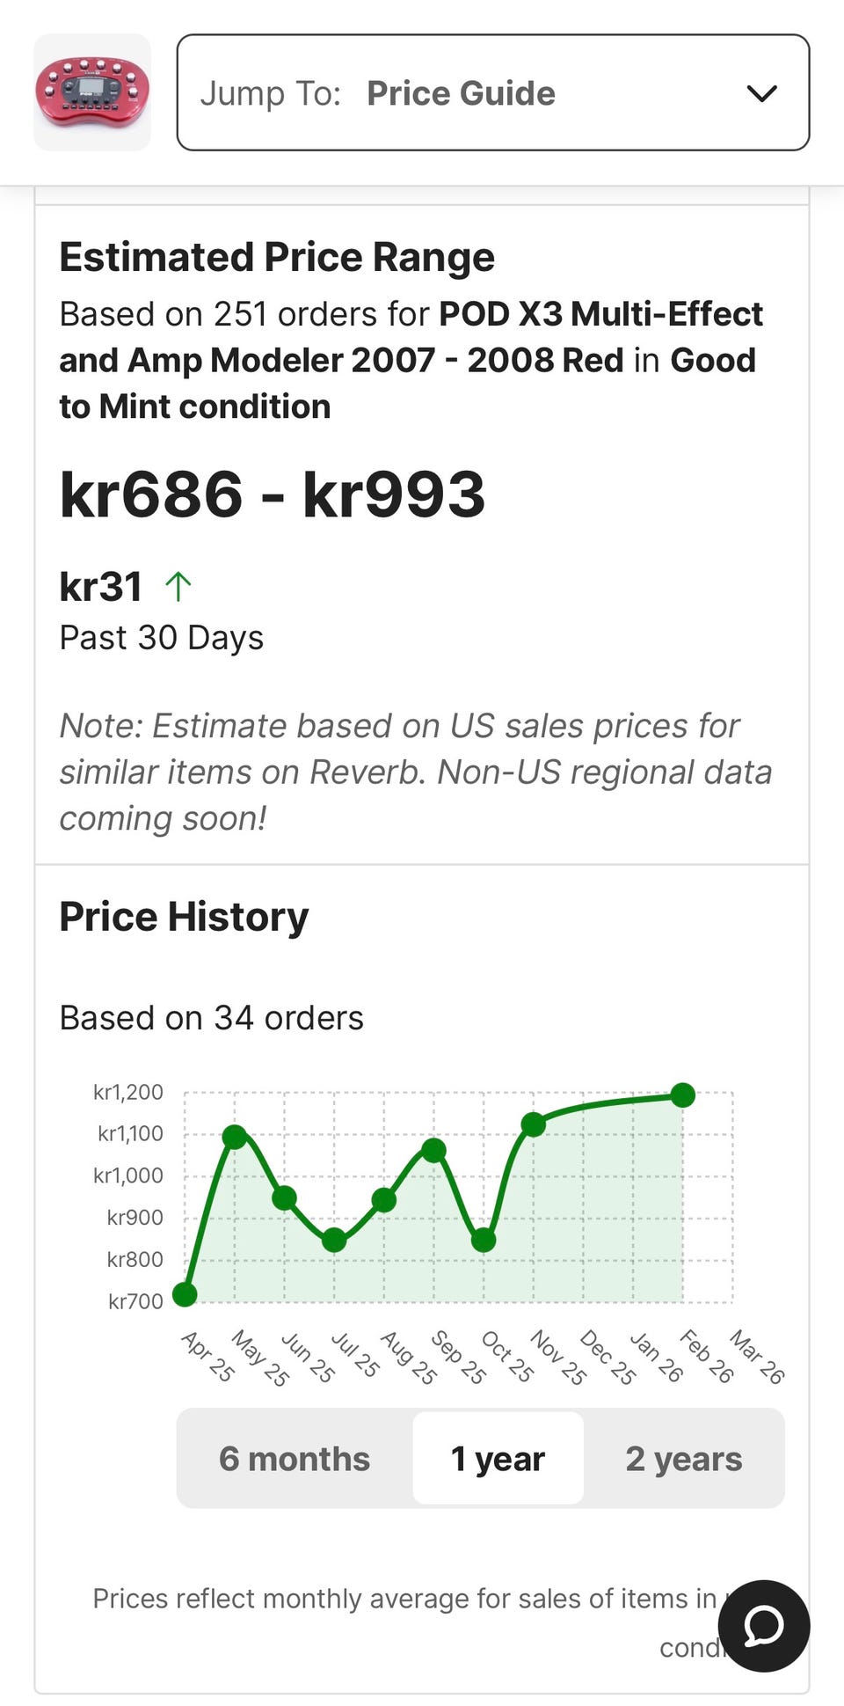
Task: Click the Feb 26 data point
Action: click(x=682, y=1095)
